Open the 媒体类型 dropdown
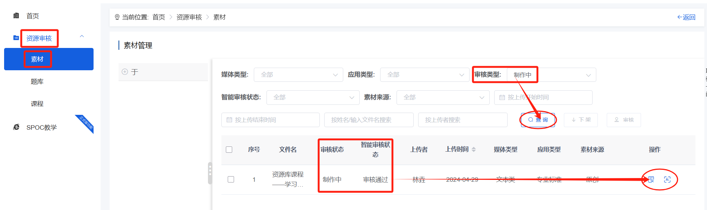Screen dimensions: 707x210 coord(298,75)
